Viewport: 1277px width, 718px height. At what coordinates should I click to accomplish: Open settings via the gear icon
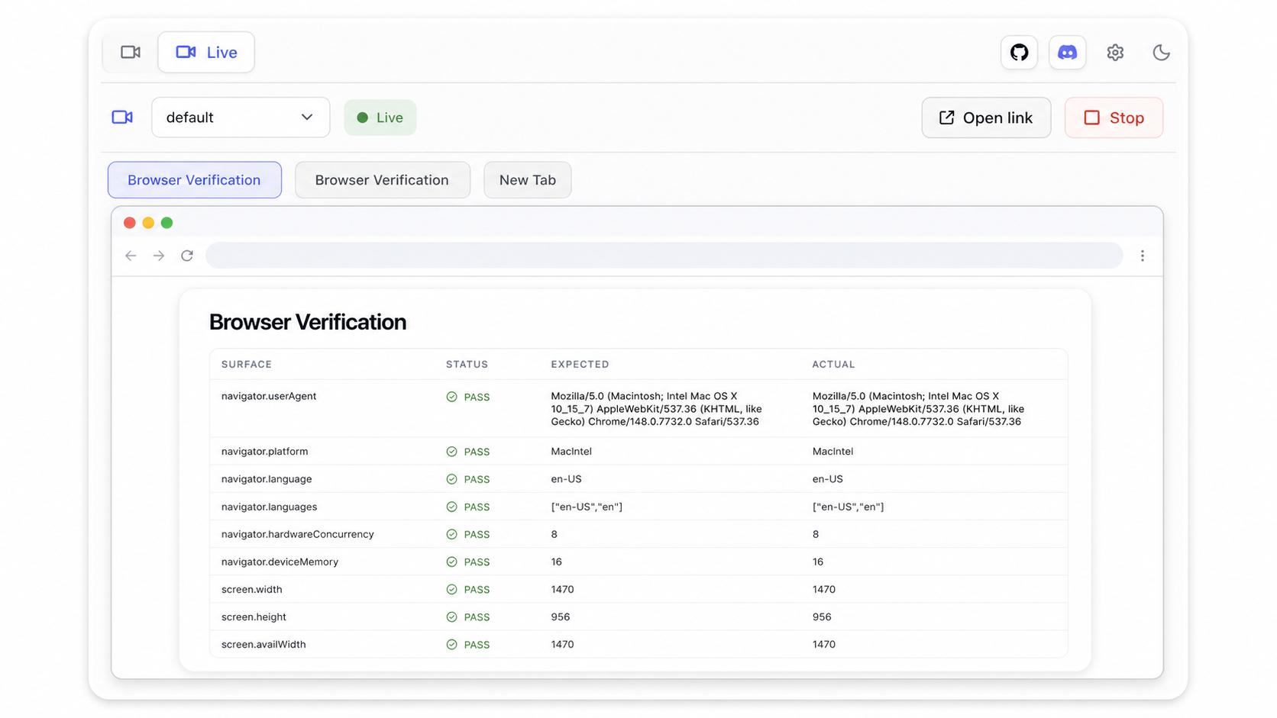click(x=1115, y=53)
